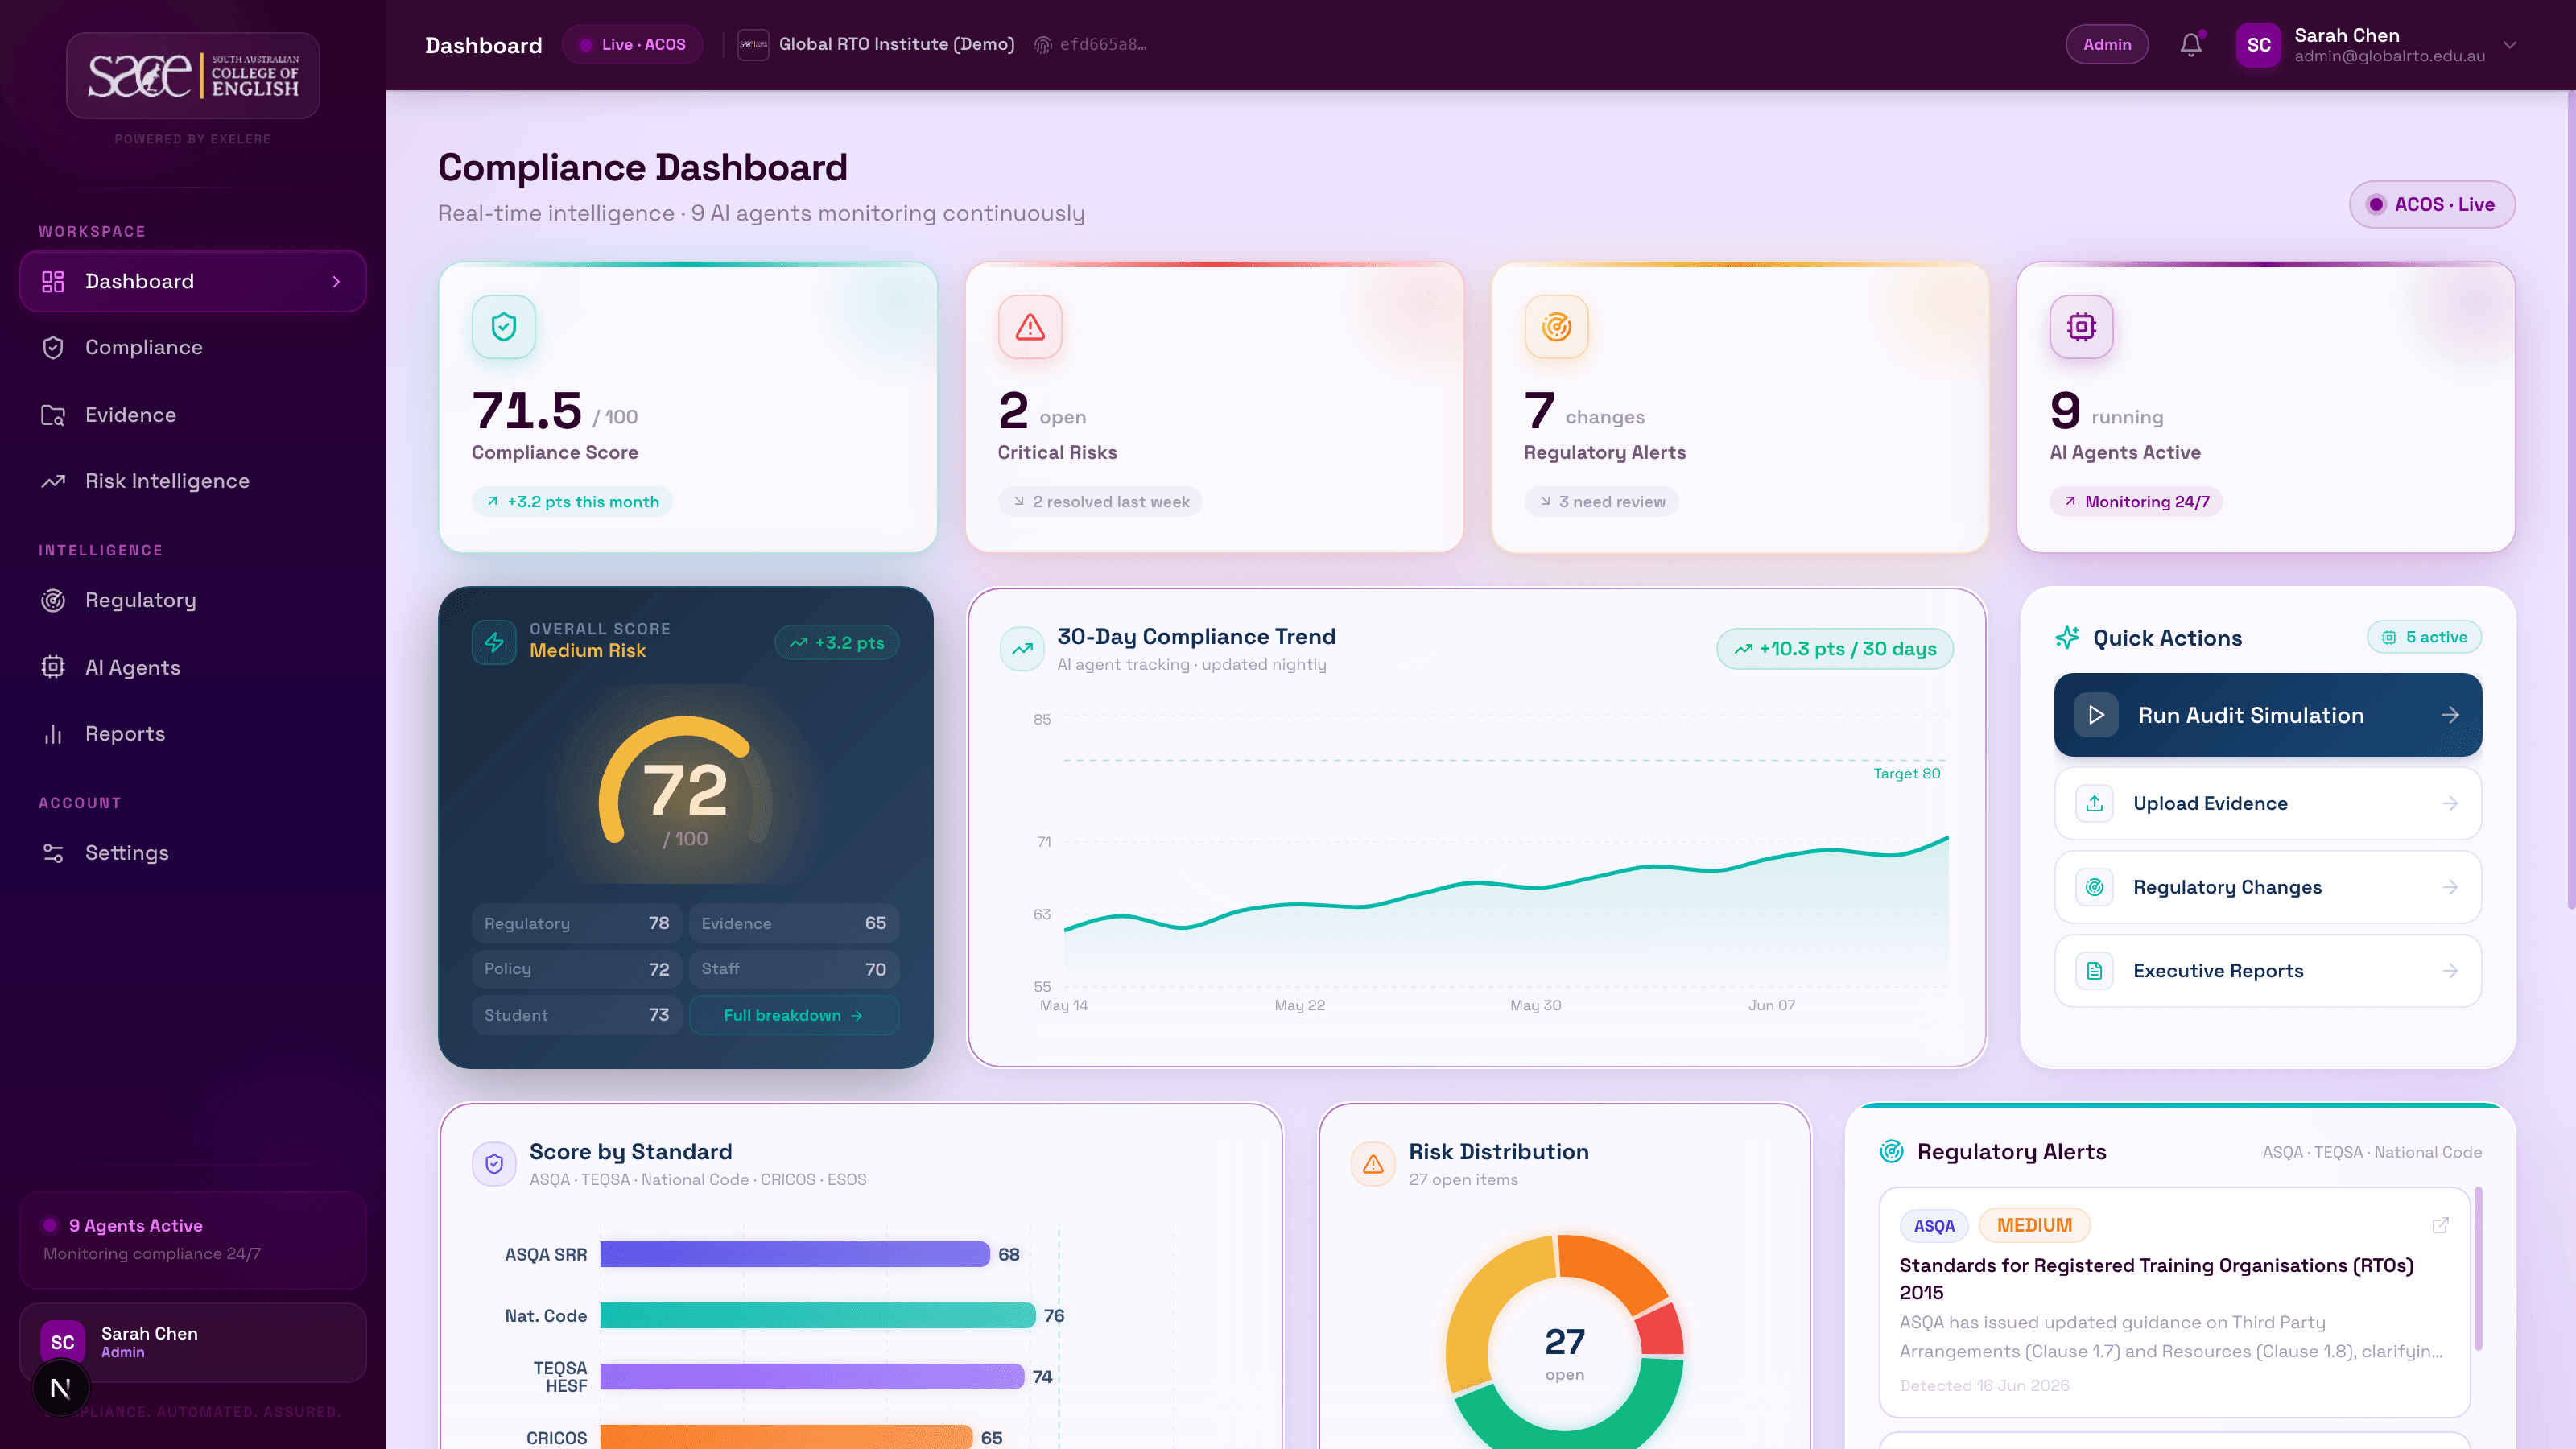Click the Target 80 label on chart

tap(1906, 773)
